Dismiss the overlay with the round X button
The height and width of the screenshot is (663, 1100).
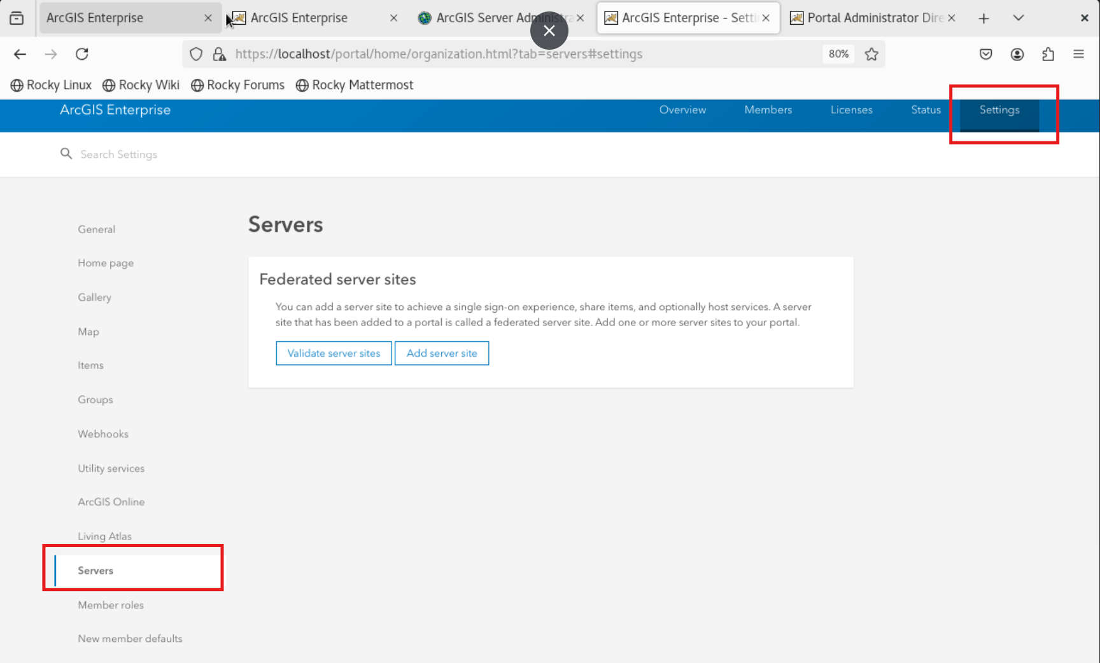[x=549, y=31]
